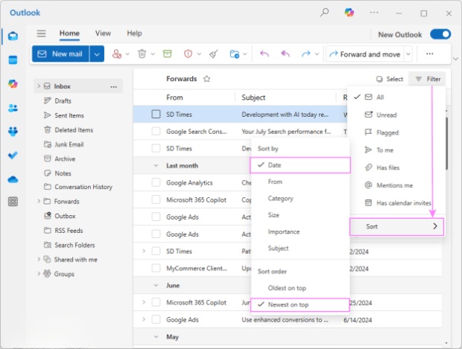Image resolution: width=462 pixels, height=349 pixels.
Task: Expand the Forwards folder in tree
Action: coord(39,201)
